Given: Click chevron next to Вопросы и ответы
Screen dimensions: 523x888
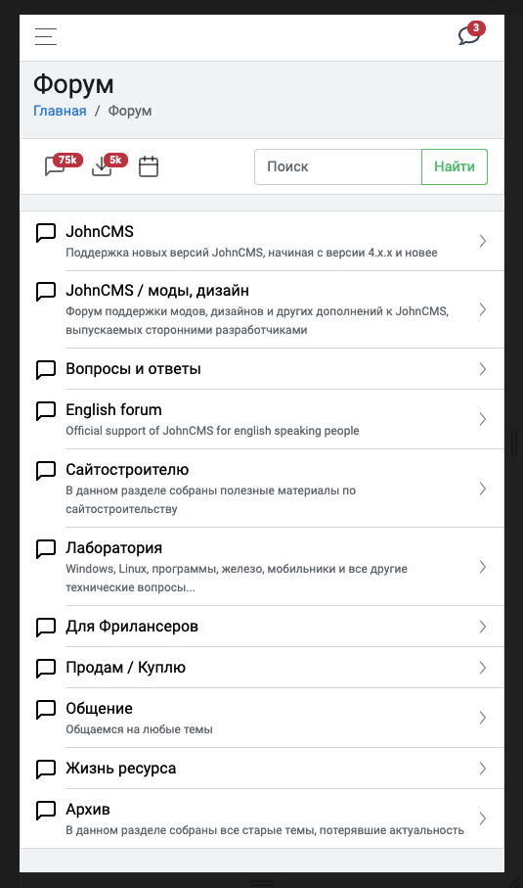Looking at the screenshot, I should pos(482,369).
